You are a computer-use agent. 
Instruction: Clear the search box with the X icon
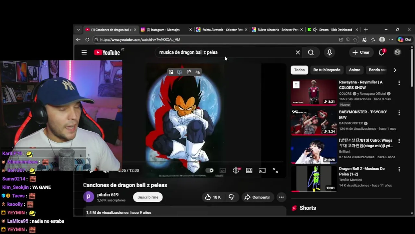pyautogui.click(x=298, y=52)
